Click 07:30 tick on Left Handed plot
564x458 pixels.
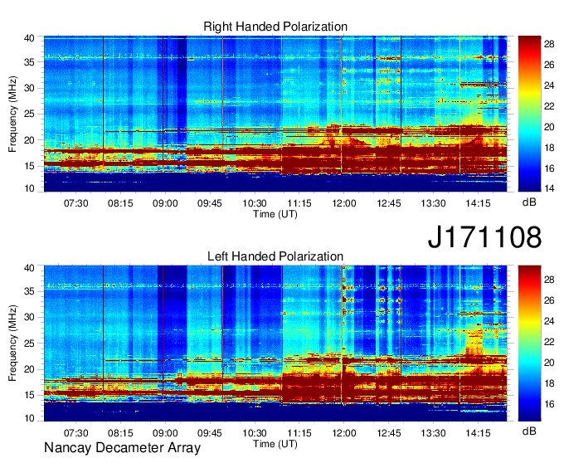tap(76, 433)
